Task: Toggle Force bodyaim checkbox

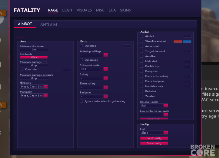Action: pos(141,81)
